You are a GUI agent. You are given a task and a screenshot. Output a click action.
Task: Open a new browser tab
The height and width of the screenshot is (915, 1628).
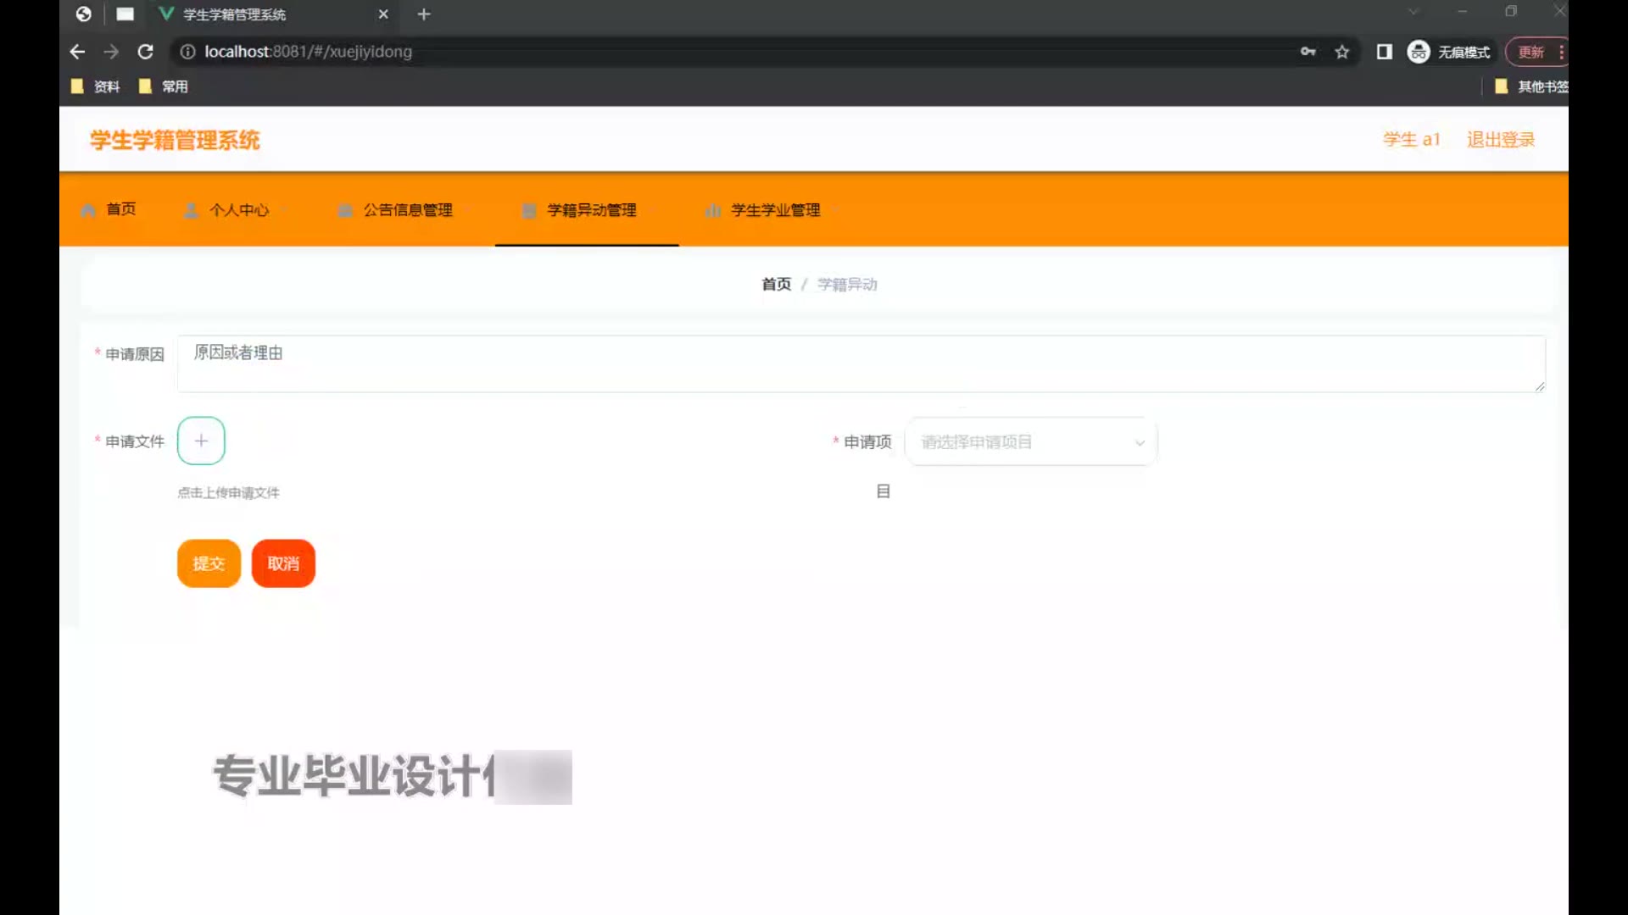[424, 14]
